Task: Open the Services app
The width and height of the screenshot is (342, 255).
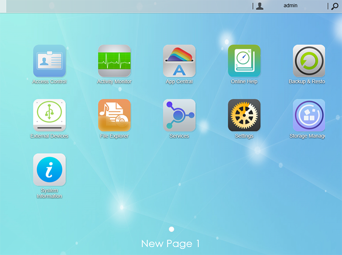Action: click(x=179, y=115)
